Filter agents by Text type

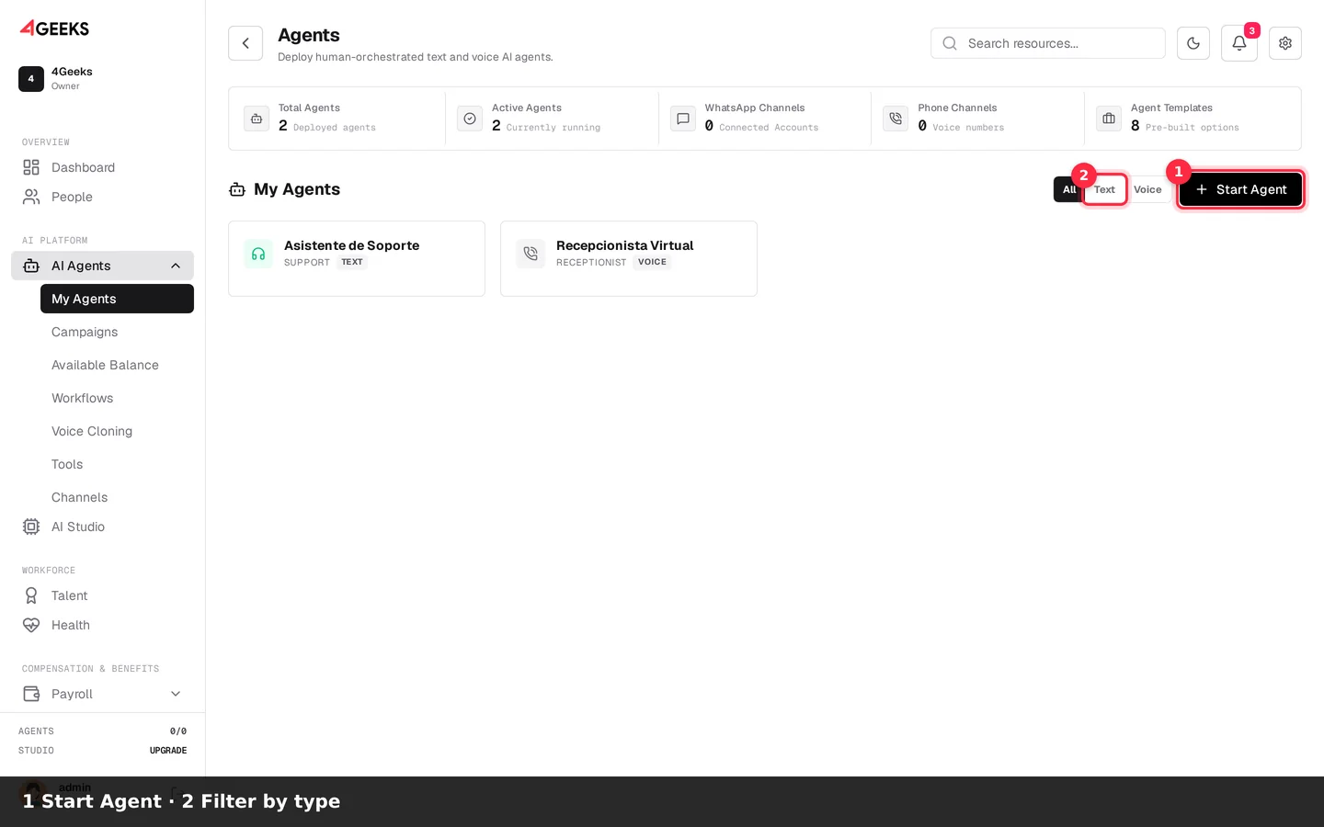click(1104, 189)
